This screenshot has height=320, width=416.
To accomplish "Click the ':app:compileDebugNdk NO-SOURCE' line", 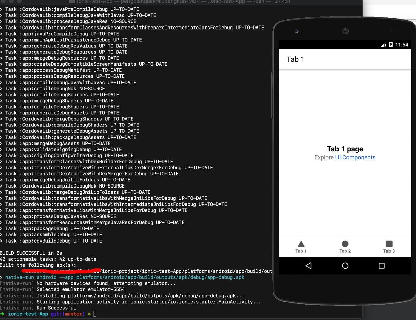I will click(x=52, y=89).
